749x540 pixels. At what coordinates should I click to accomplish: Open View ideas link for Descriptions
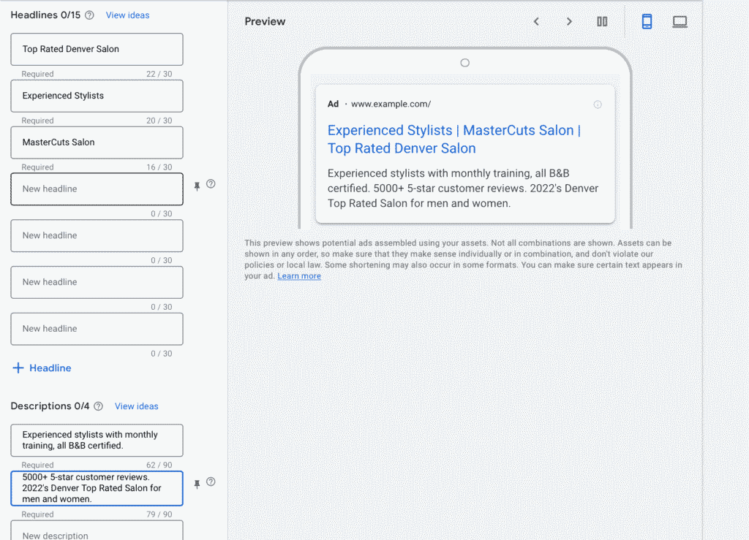pyautogui.click(x=136, y=406)
